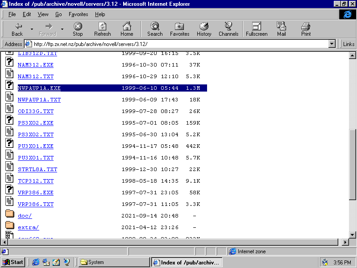Open the doc/ directory link
The image size is (357, 268).
(25, 216)
